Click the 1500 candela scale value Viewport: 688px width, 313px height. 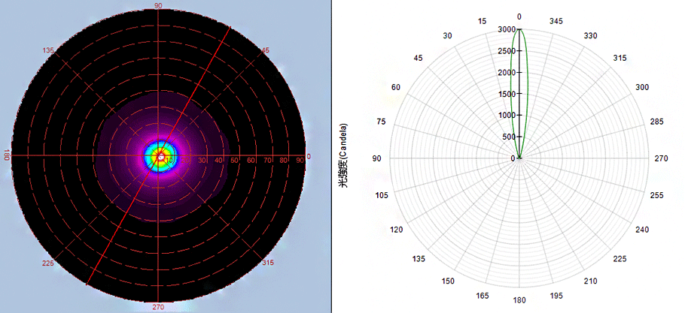[505, 94]
